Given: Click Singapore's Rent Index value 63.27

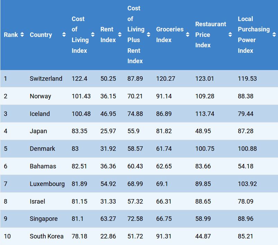Looking at the screenshot, I should (x=108, y=219).
